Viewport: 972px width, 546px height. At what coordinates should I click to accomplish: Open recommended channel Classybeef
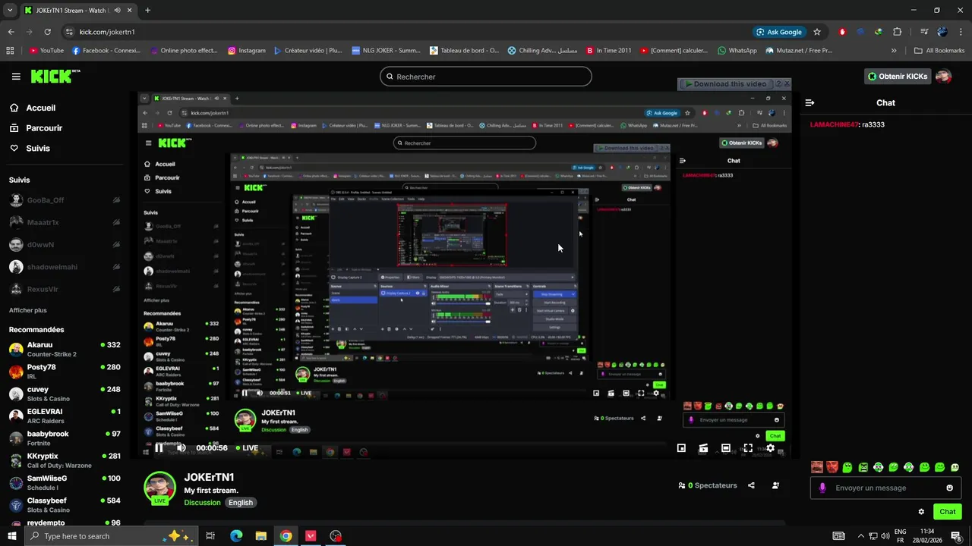pyautogui.click(x=65, y=504)
